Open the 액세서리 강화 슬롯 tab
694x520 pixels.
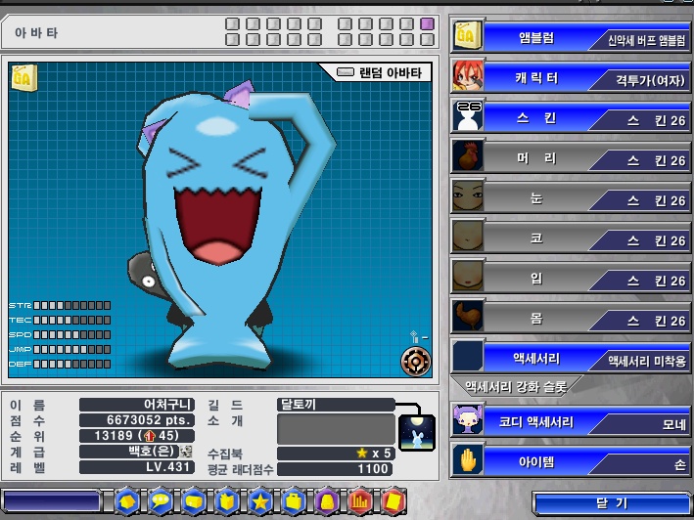click(516, 386)
